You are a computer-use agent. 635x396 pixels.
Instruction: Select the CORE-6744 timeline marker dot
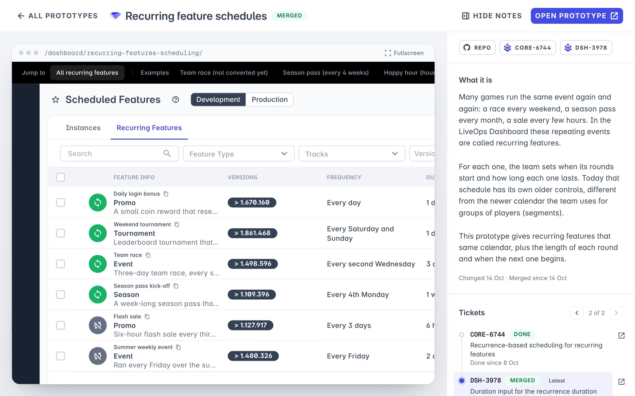(462, 334)
